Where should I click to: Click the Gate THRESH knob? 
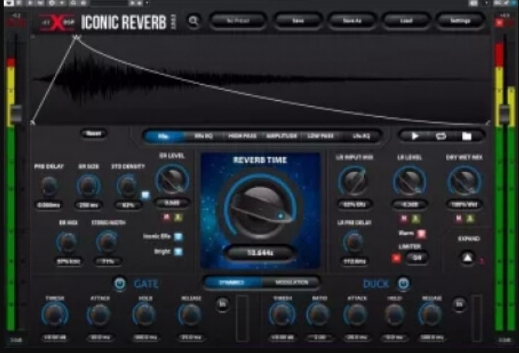pyautogui.click(x=55, y=315)
